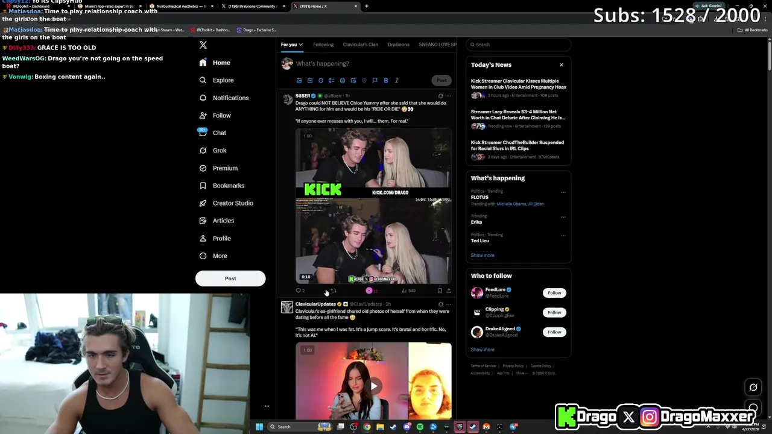Click the X logo in sidebar

pos(203,45)
